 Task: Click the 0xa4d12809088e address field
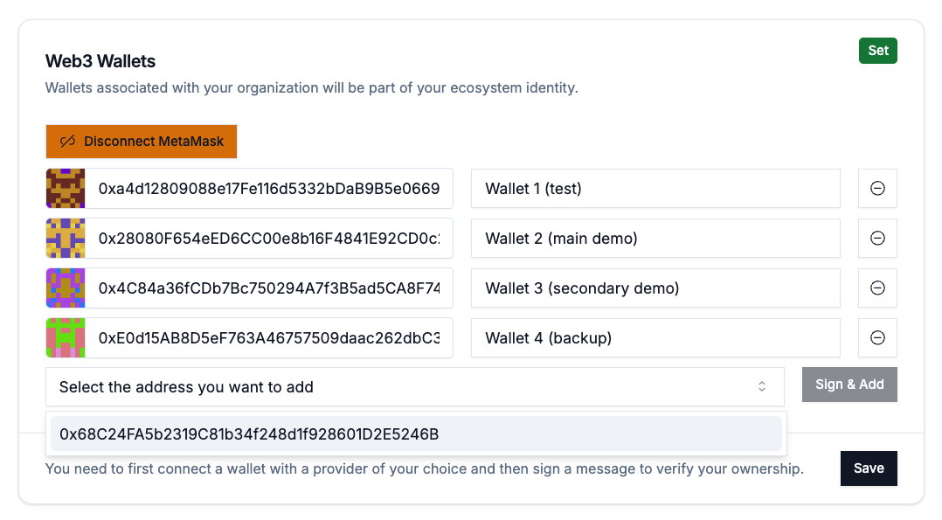point(269,189)
